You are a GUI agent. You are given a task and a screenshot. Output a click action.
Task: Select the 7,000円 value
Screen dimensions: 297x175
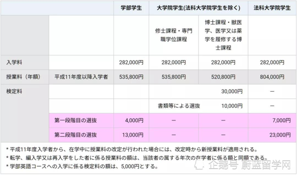pyautogui.click(x=281, y=120)
